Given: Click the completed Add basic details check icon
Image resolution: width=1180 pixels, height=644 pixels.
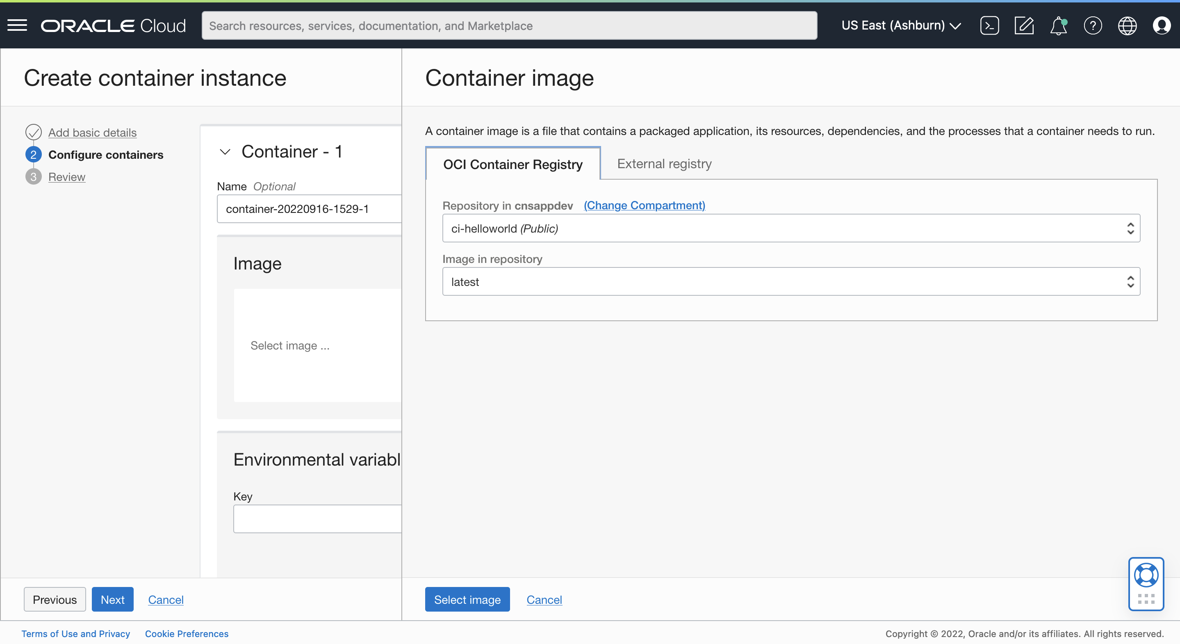Looking at the screenshot, I should point(33,132).
